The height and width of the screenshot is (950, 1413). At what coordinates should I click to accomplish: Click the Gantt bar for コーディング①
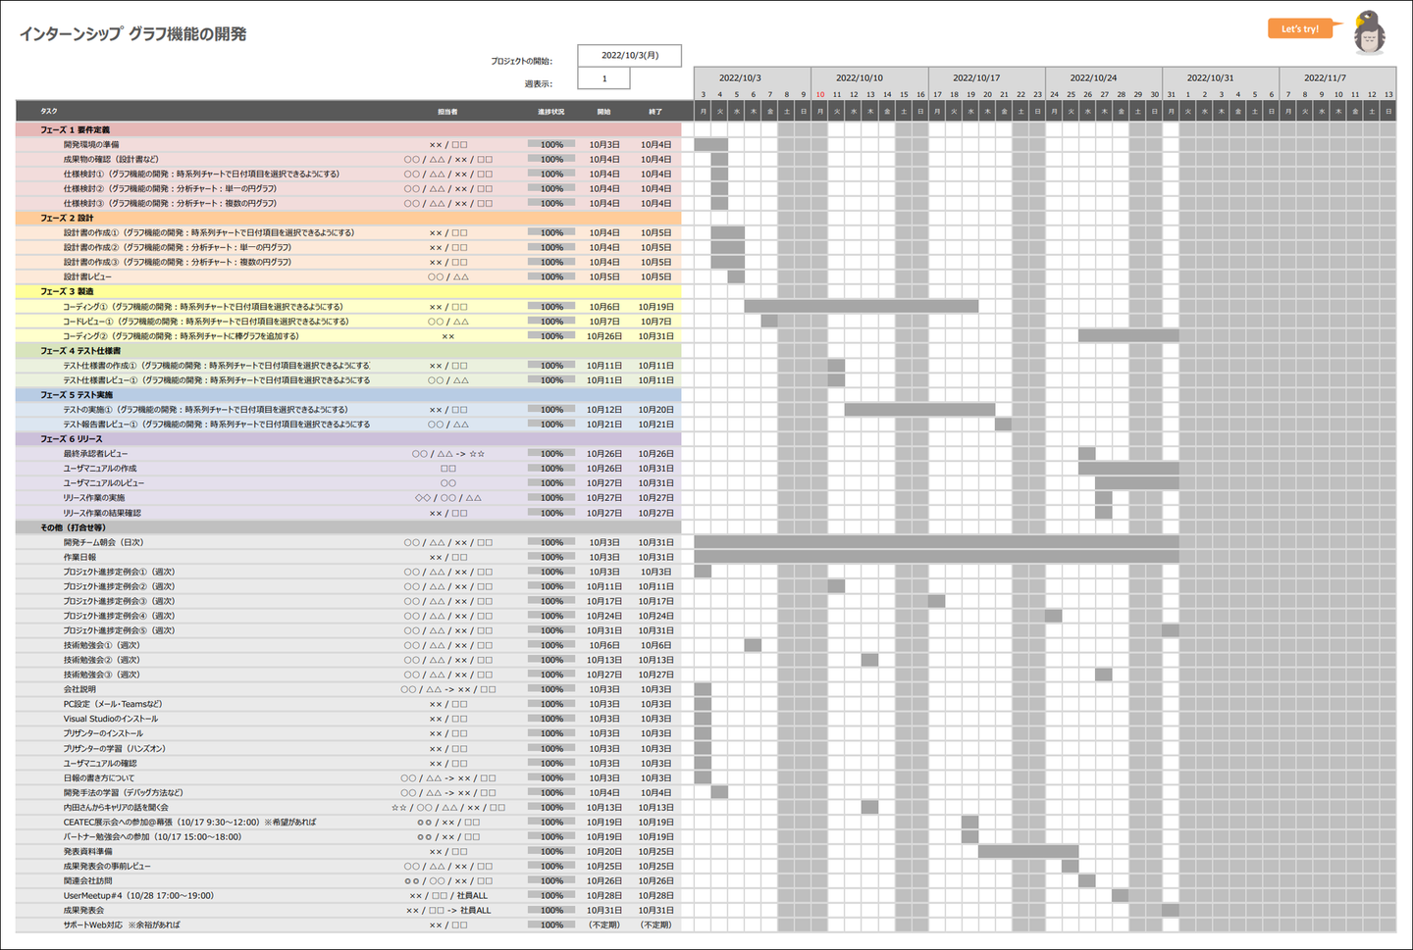click(x=862, y=307)
